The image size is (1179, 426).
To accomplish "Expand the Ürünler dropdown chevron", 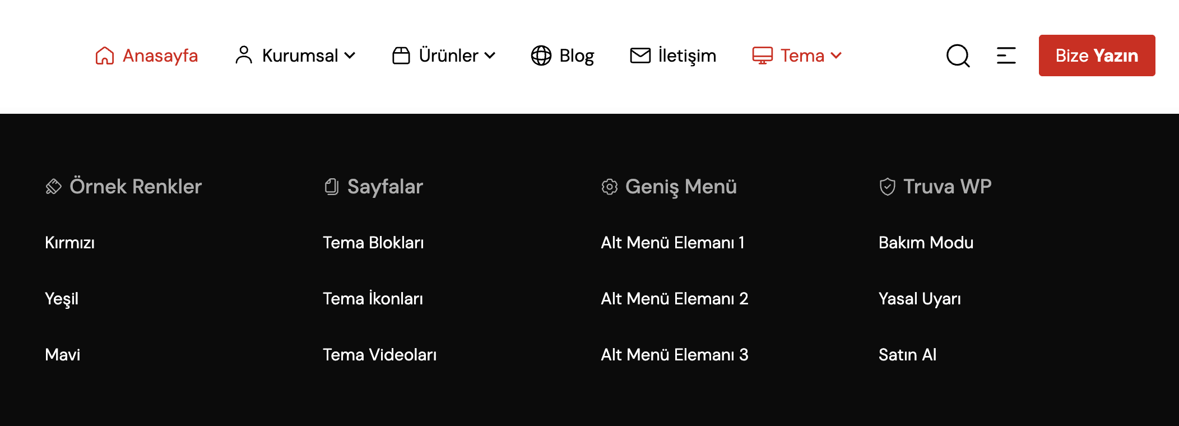I will pyautogui.click(x=490, y=55).
